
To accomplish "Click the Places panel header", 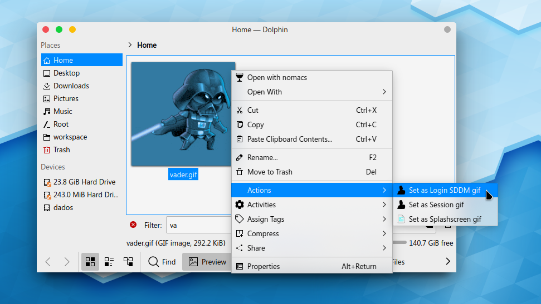I will point(50,45).
